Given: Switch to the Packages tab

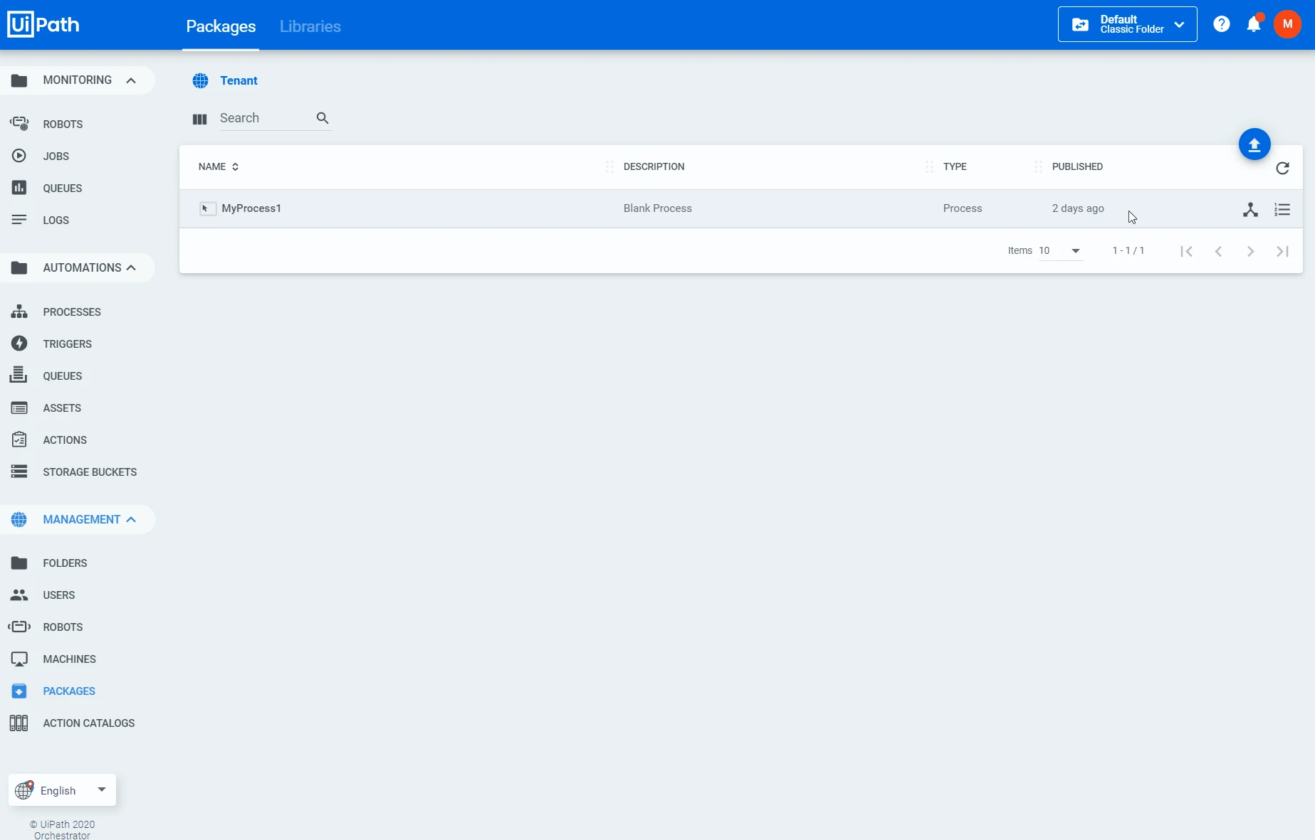Looking at the screenshot, I should 221,26.
